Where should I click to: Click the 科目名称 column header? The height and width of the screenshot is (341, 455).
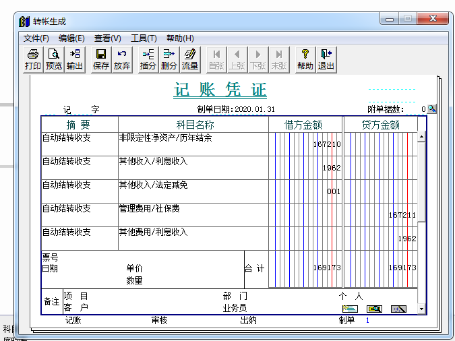195,125
